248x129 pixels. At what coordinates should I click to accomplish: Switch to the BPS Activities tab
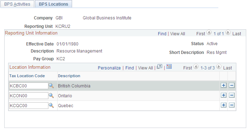coord(17,4)
